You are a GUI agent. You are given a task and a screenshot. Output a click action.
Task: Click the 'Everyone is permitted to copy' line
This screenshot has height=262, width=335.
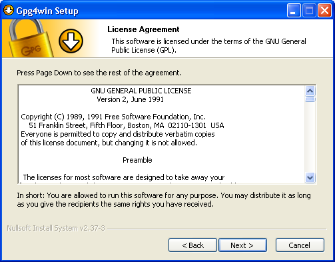tap(118, 134)
